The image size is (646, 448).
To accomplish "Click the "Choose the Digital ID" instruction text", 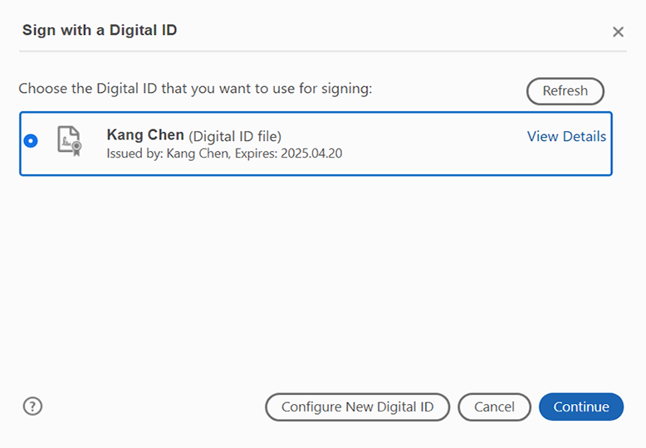I will point(195,89).
